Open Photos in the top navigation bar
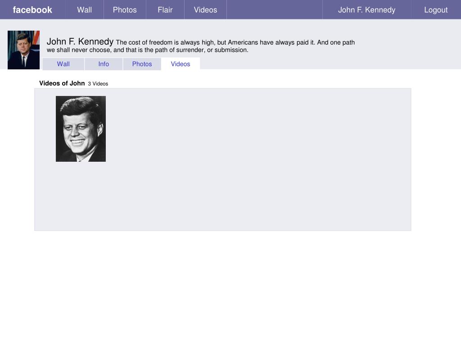The image size is (461, 346). (x=125, y=10)
